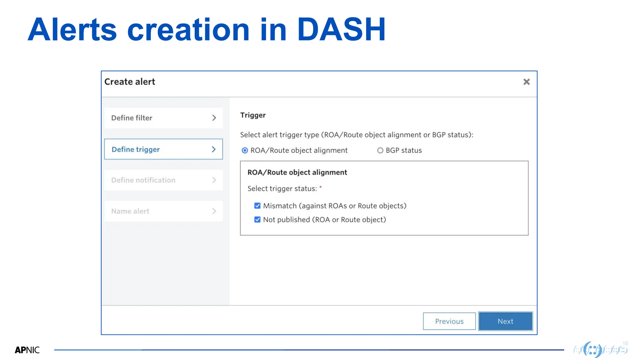Select the BGP status radio button
Image resolution: width=637 pixels, height=358 pixels.
pos(380,150)
